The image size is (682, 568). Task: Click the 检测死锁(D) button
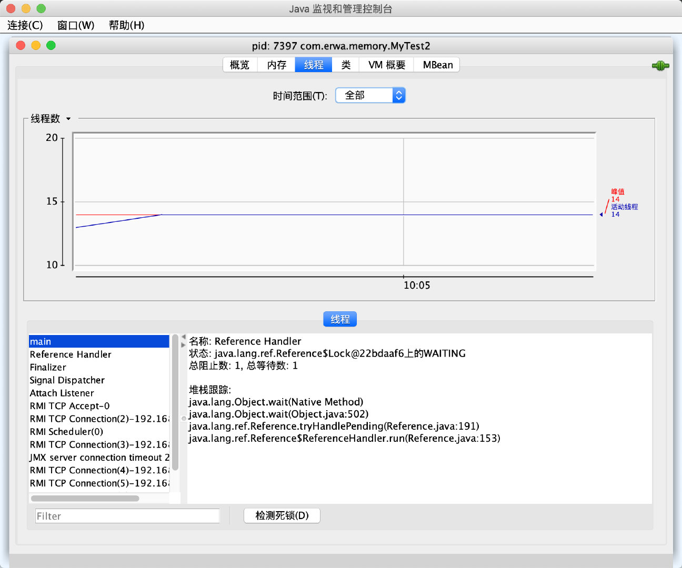[x=282, y=515]
